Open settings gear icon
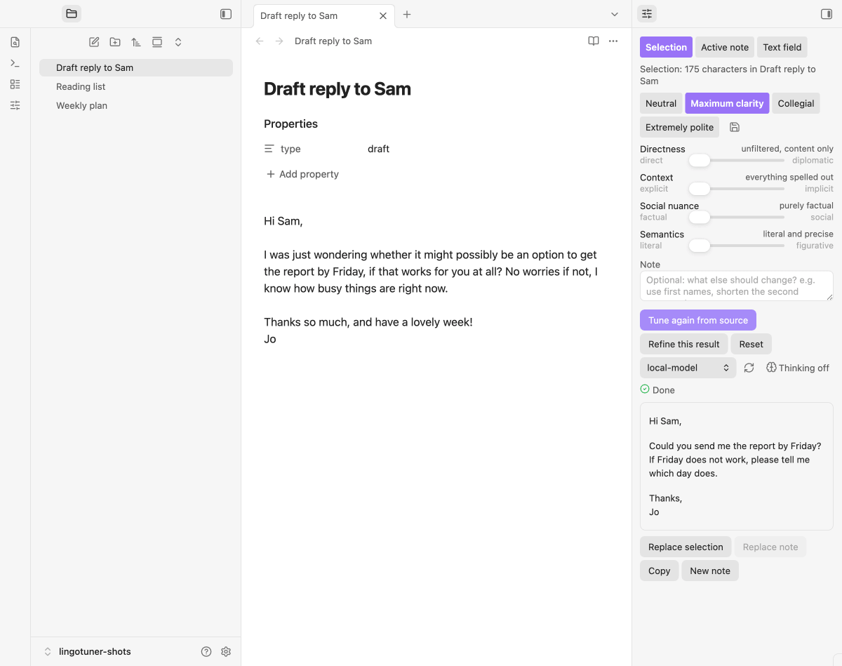The height and width of the screenshot is (666, 842). [226, 651]
